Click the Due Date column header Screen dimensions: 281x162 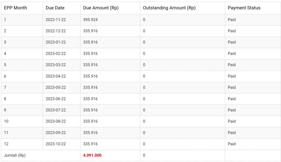tap(55, 8)
